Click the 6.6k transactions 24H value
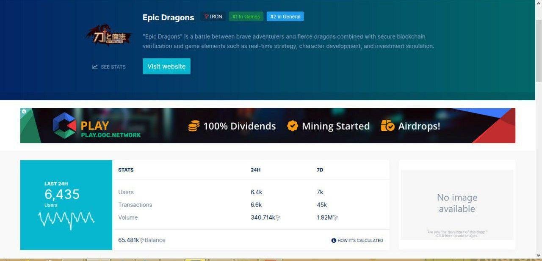542x261 pixels. point(256,205)
